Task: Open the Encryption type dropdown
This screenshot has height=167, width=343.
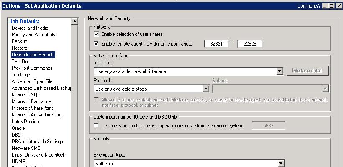Action: pos(281,163)
